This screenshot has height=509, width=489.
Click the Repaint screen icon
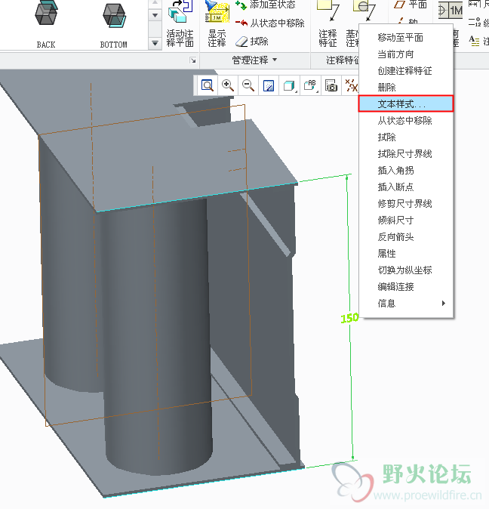coord(269,85)
